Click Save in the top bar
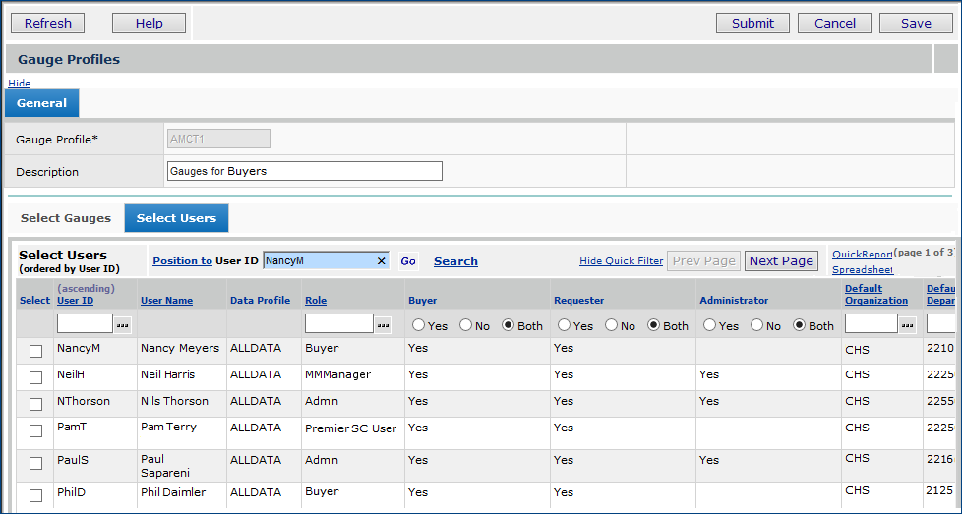962x514 pixels. (915, 23)
